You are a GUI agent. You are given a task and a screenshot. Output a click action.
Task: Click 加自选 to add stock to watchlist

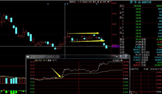click(x=85, y=2)
